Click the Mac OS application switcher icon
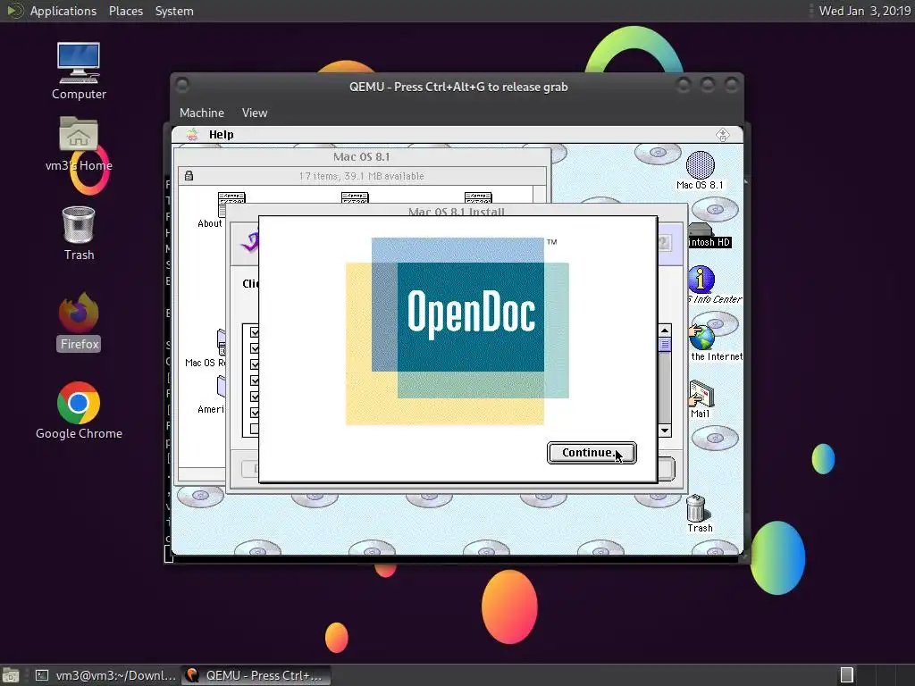The width and height of the screenshot is (915, 686). click(x=722, y=135)
